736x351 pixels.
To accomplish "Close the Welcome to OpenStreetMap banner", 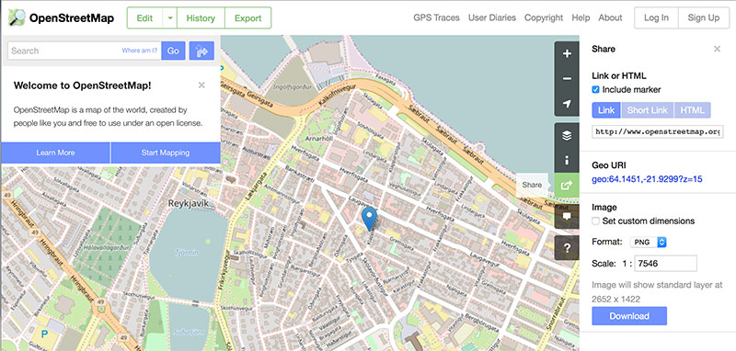I will 201,85.
